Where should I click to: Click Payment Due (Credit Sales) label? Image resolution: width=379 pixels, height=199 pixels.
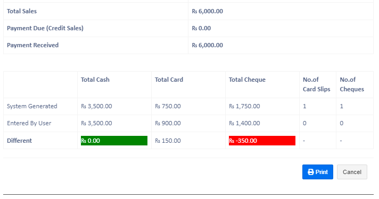tap(45, 28)
